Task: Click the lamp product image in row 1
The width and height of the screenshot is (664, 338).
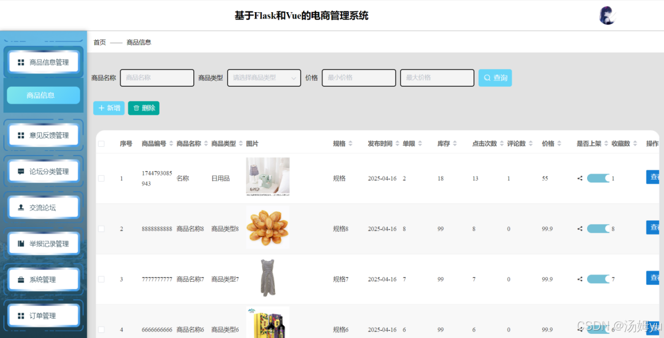Action: 268,177
